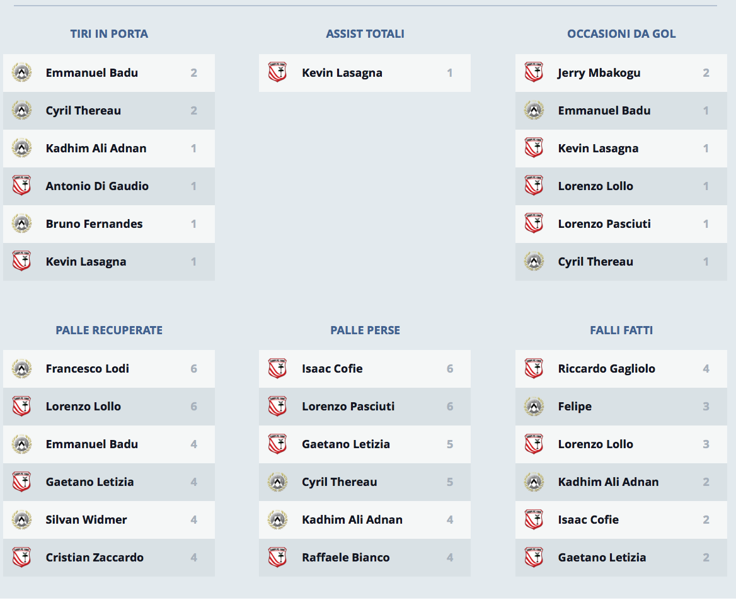Viewport: 736px width, 603px height.
Task: Select Bruno Fernandes player name
Action: coord(94,224)
